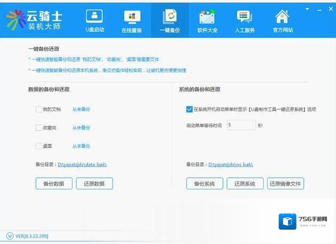Image resolution: width=336 pixels, height=244 pixels.
Task: Tick the 桌面 desktop checkbox
Action: pyautogui.click(x=39, y=146)
